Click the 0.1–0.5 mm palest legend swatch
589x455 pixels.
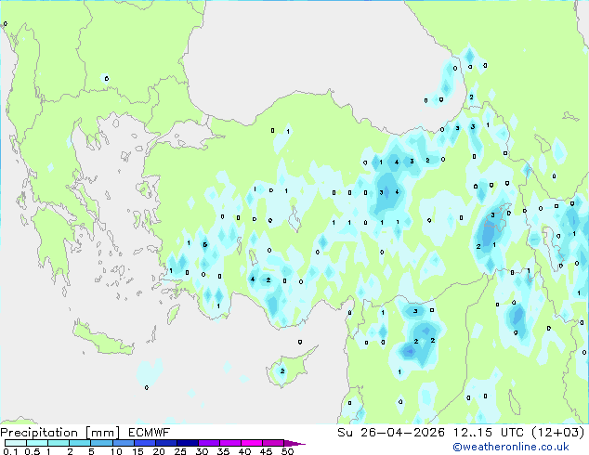[x=16, y=443]
